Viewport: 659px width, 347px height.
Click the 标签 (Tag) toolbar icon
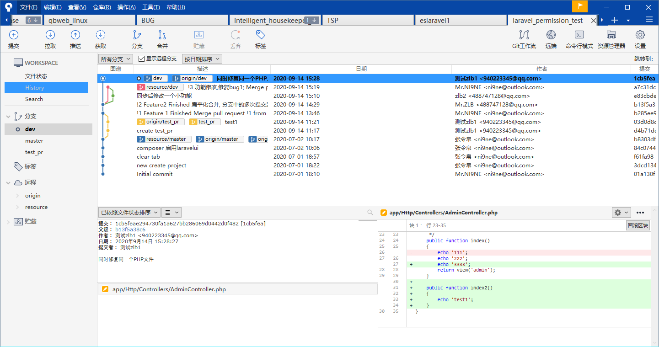(x=261, y=35)
